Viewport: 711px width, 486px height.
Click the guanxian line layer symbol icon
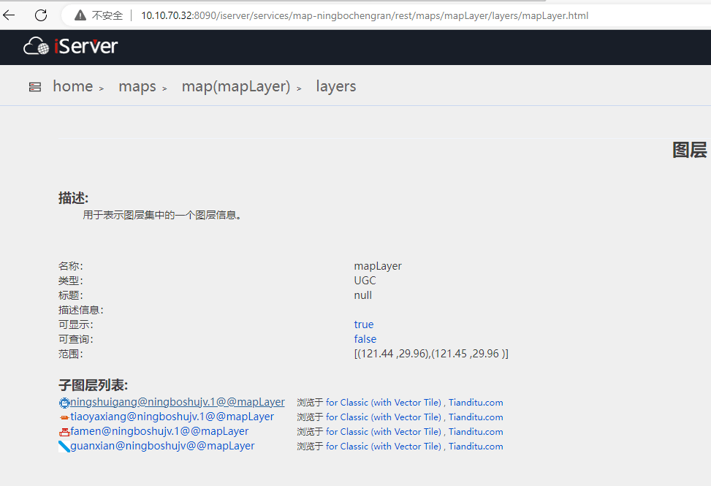point(64,447)
